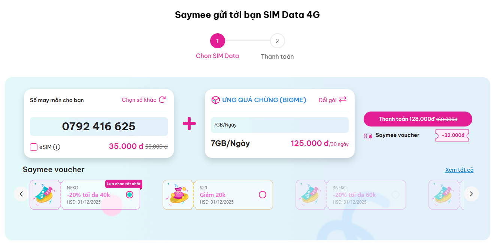Click the NEKO voucher shoe image

45,195
